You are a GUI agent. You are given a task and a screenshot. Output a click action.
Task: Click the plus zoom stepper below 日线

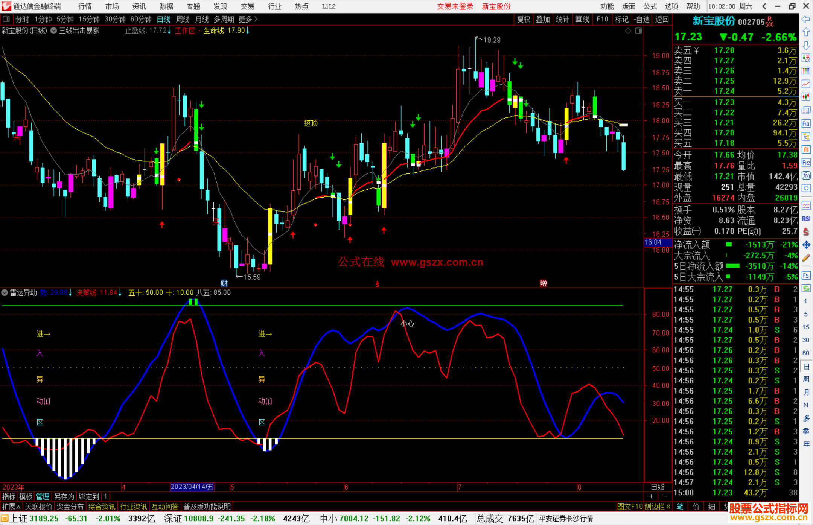(x=651, y=496)
